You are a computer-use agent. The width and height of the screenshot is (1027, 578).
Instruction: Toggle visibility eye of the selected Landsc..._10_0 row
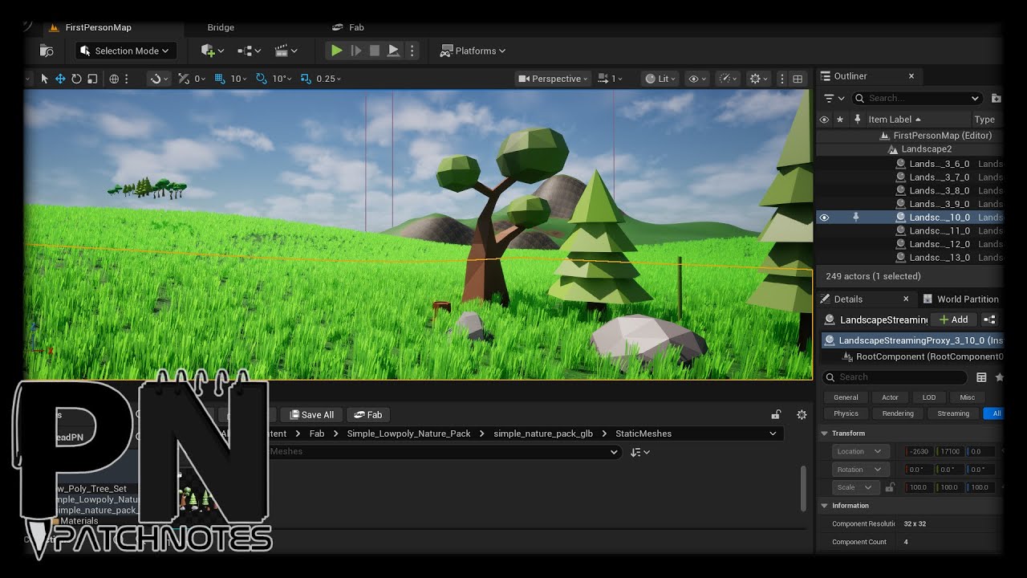coord(824,218)
